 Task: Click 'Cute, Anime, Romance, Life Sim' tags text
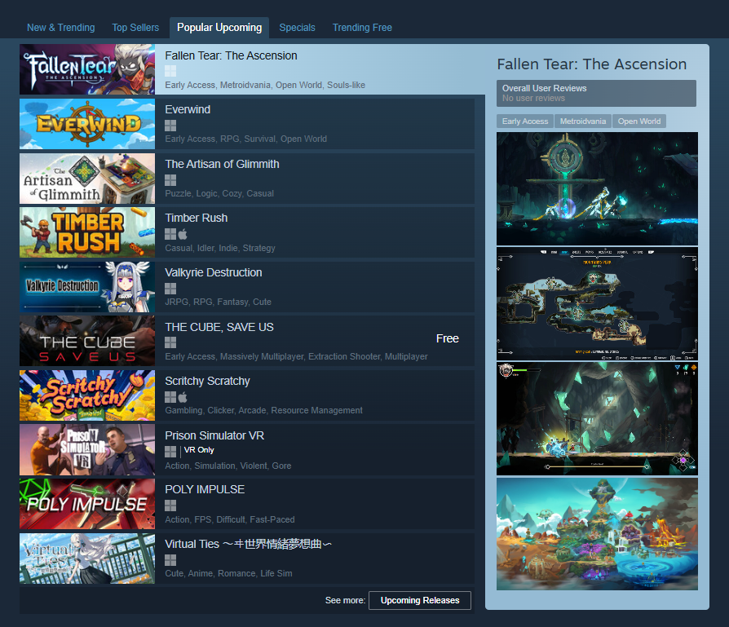click(228, 573)
